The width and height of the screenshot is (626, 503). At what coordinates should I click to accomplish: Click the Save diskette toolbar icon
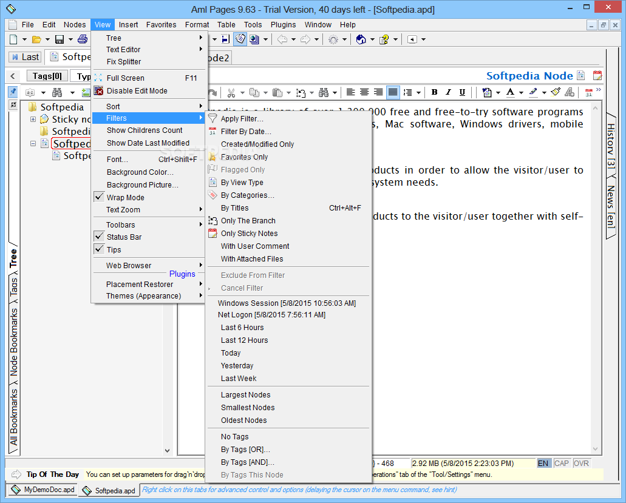60,39
